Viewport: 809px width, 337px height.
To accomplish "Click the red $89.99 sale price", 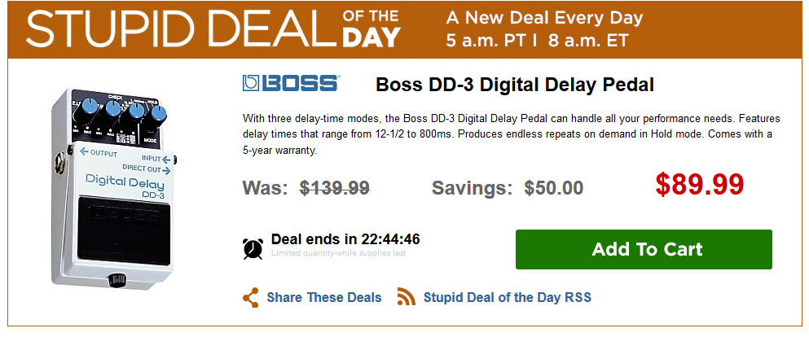I will [x=699, y=185].
